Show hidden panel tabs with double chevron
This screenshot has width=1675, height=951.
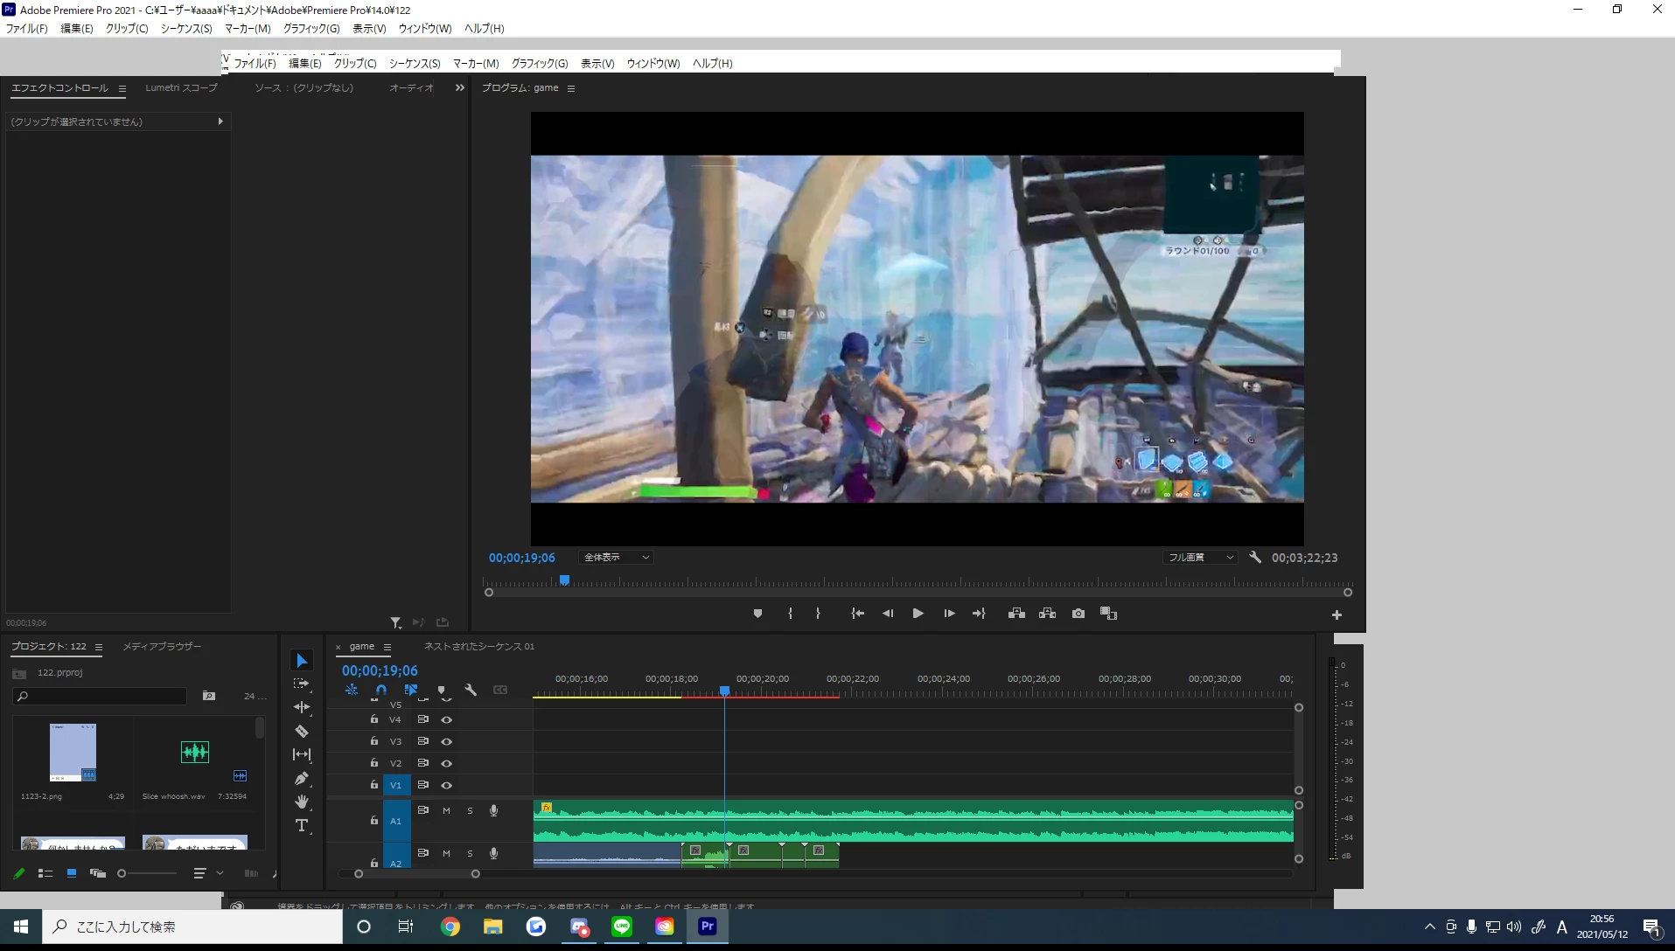[460, 88]
